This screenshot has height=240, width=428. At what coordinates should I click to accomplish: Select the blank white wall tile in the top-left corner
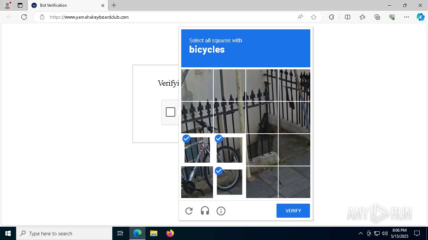pyautogui.click(x=197, y=85)
